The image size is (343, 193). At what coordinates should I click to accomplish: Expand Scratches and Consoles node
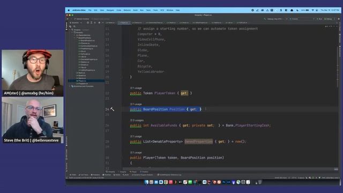coord(70,86)
